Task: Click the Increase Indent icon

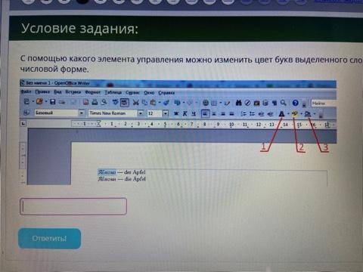Action: click(x=270, y=114)
